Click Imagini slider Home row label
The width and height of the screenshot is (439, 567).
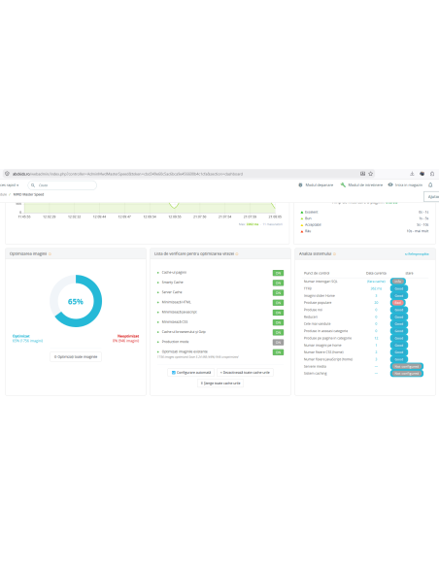(320, 296)
